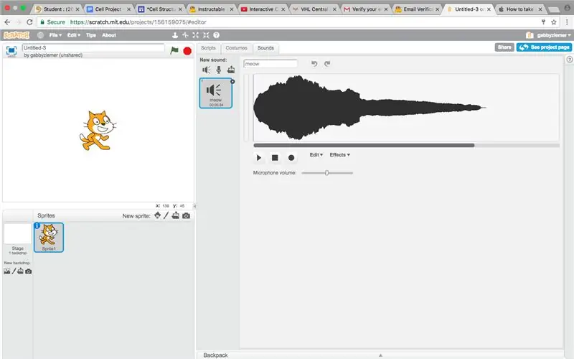New sprite from camera icon
The width and height of the screenshot is (574, 359).
click(186, 216)
